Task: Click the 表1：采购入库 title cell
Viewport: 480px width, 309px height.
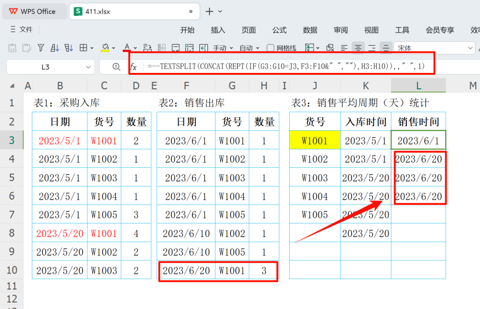Action: point(67,102)
